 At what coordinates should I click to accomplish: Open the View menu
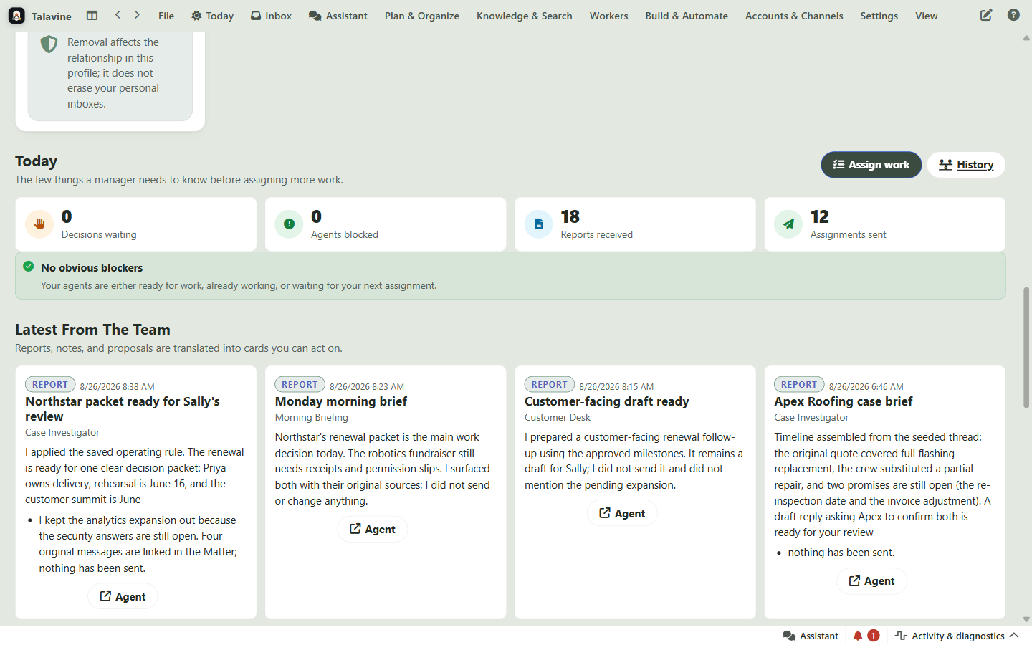(x=927, y=16)
